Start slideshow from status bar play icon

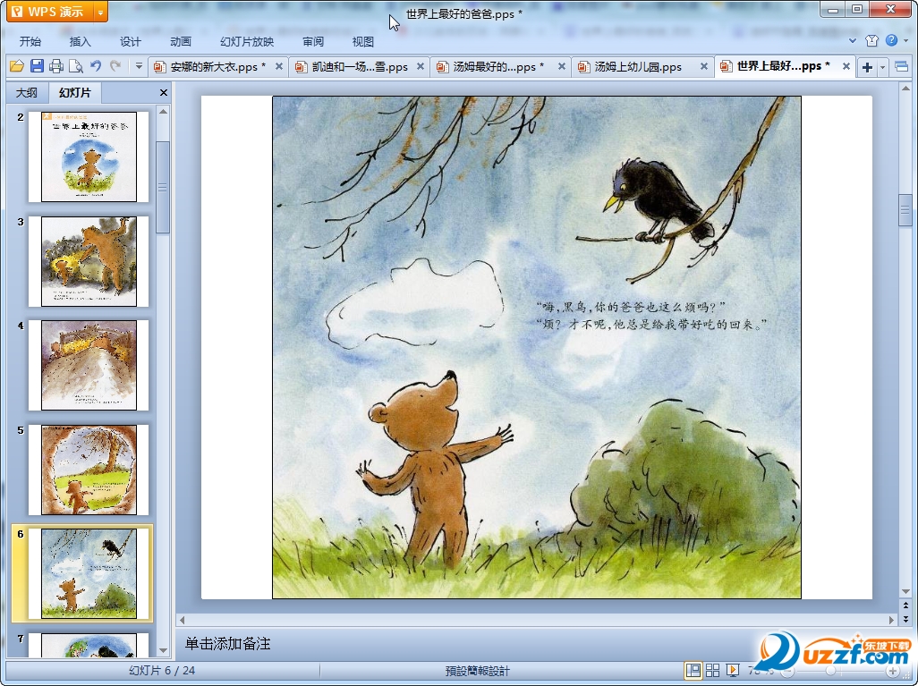(x=732, y=670)
